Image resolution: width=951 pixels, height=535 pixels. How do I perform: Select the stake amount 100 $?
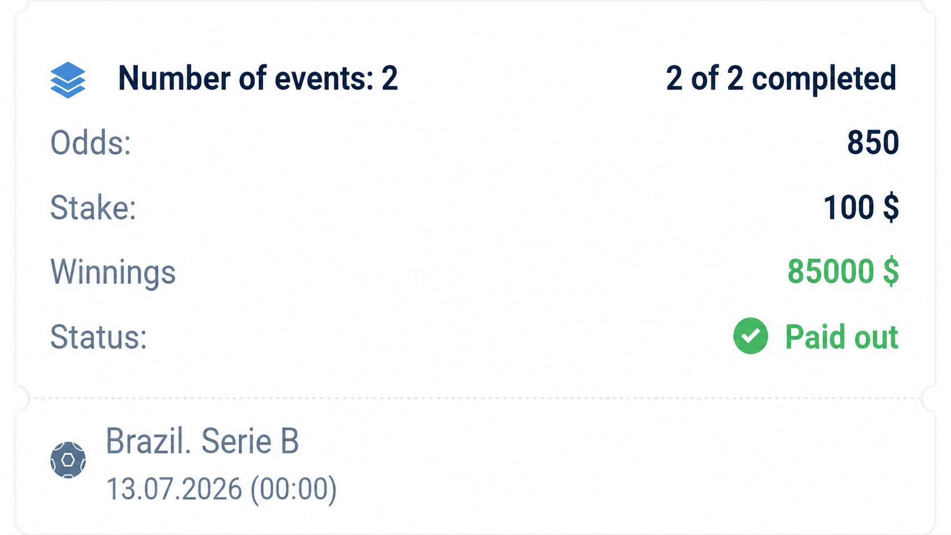click(x=861, y=208)
